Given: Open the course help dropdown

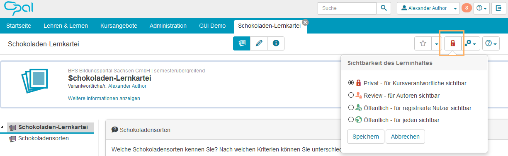Looking at the screenshot, I should coord(491,43).
